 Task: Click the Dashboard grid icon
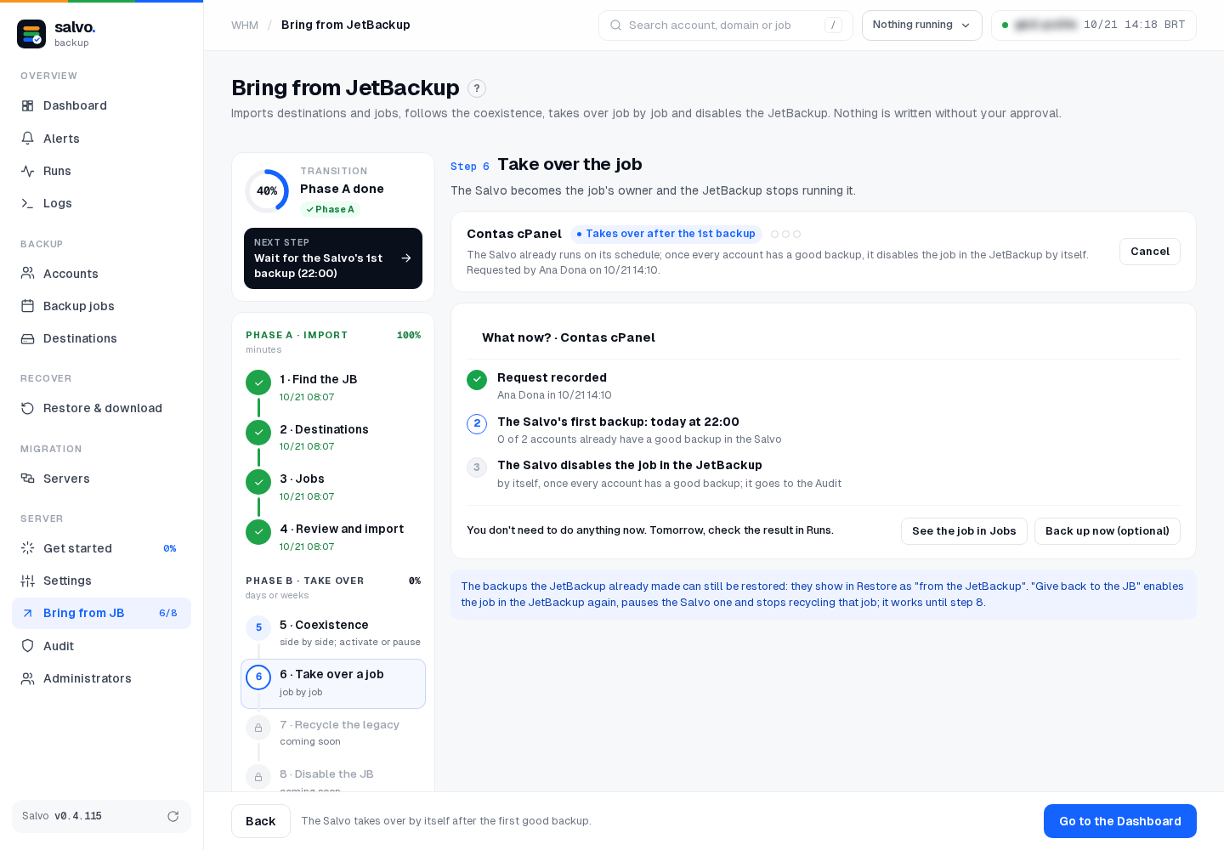(x=28, y=105)
